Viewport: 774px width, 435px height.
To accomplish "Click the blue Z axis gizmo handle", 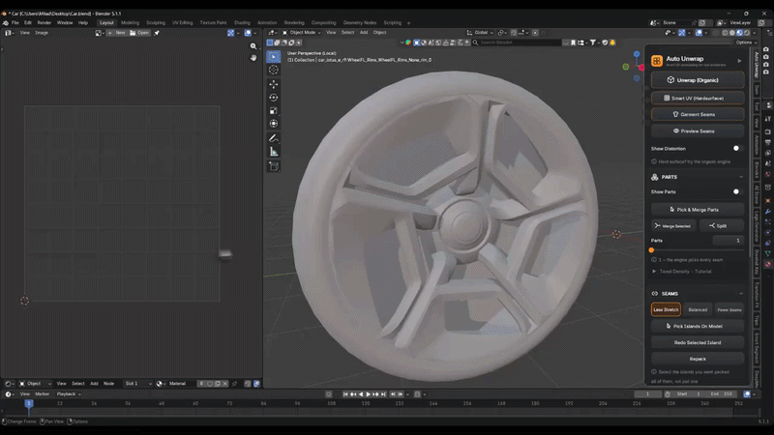I will (x=637, y=54).
